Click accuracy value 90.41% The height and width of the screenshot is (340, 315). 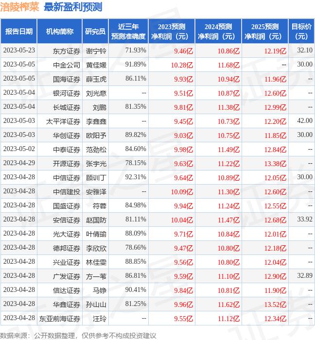(136, 289)
